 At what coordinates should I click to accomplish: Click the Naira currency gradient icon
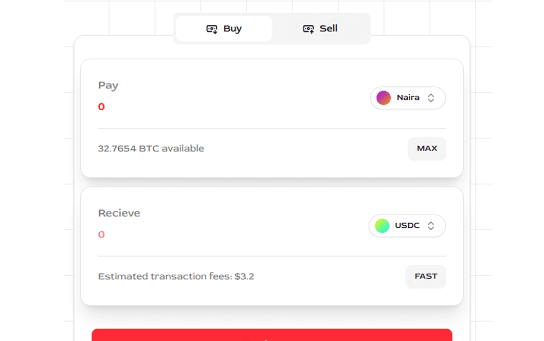coord(383,98)
